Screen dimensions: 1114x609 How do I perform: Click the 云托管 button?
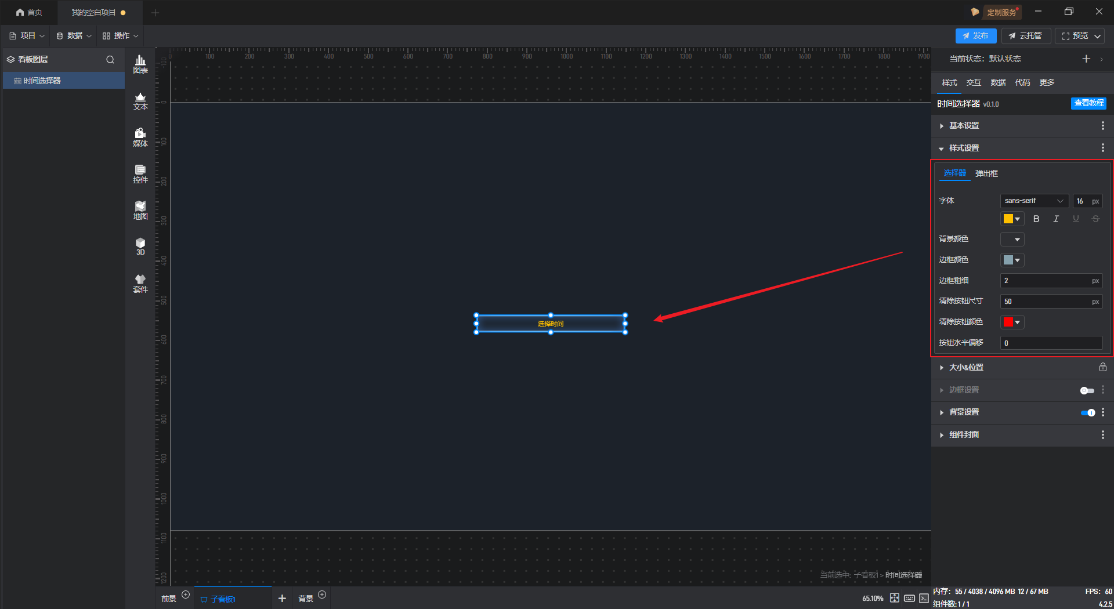pyautogui.click(x=1026, y=36)
